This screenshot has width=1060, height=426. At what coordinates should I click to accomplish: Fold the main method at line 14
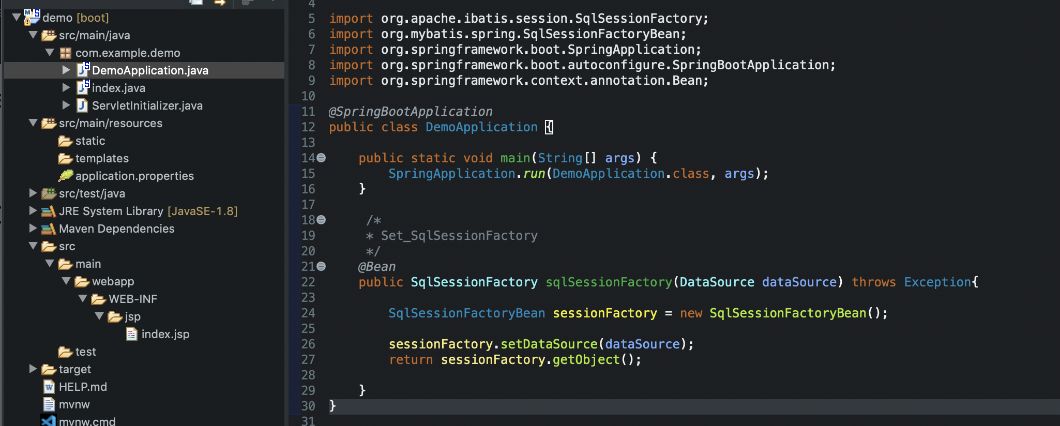[321, 158]
